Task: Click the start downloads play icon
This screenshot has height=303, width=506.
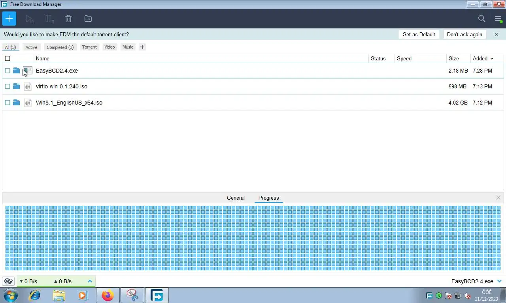Action: click(29, 19)
